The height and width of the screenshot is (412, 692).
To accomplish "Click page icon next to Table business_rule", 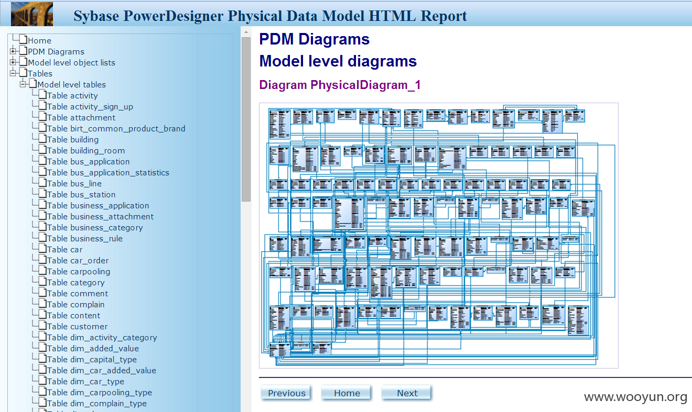I will click(x=42, y=238).
